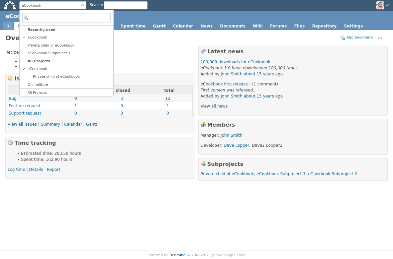Click the Add bookmark tag icon
Viewport: 393px width, 259px height.
point(342,38)
